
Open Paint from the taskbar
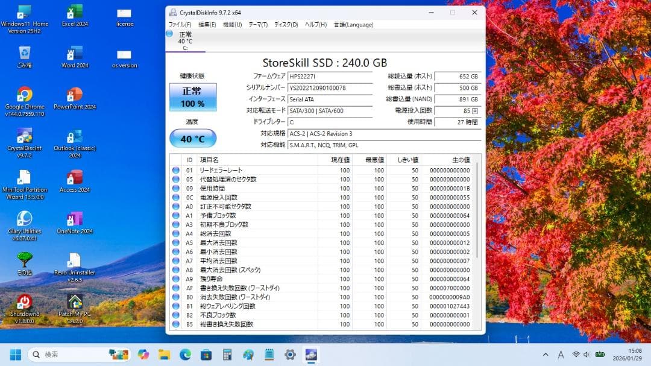[x=248, y=355]
